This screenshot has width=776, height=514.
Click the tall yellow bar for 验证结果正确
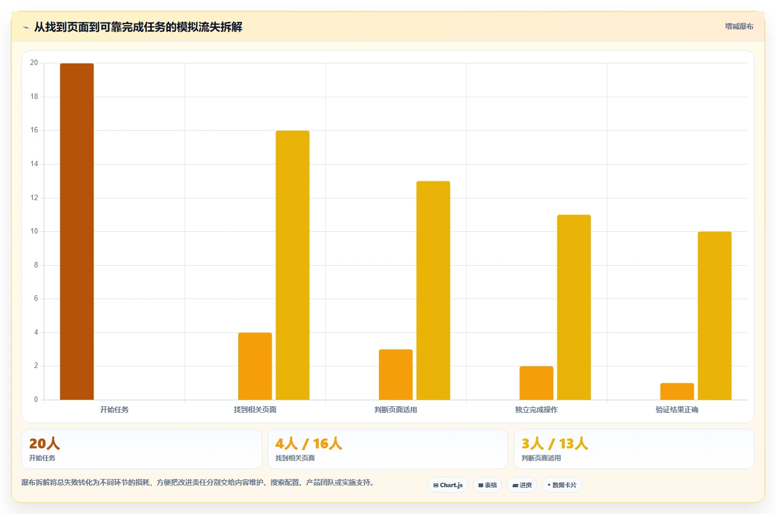point(715,316)
